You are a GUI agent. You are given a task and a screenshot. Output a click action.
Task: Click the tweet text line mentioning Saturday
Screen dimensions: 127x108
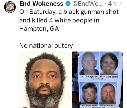69,12
